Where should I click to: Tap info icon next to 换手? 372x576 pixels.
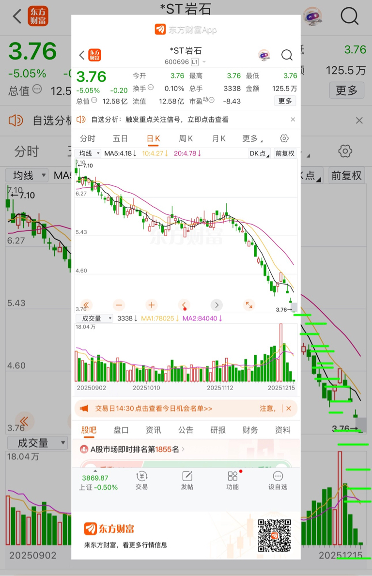151,88
